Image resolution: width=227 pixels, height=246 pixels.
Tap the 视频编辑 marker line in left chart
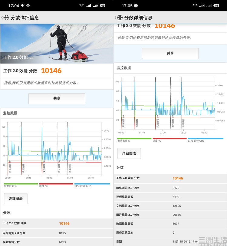coord(21,148)
